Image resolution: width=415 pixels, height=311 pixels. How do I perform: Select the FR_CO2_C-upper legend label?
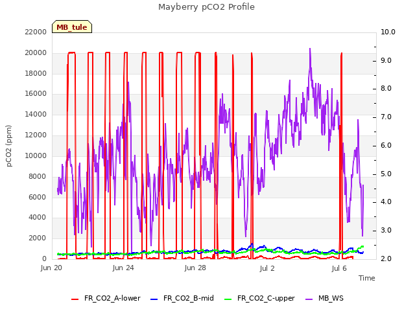[x=266, y=298]
